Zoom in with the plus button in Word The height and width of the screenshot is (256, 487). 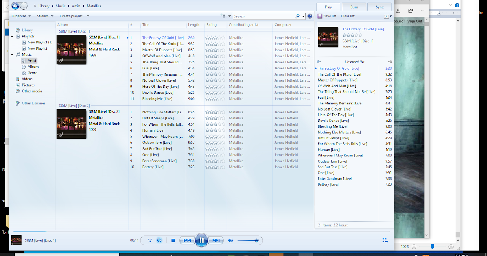click(x=451, y=247)
